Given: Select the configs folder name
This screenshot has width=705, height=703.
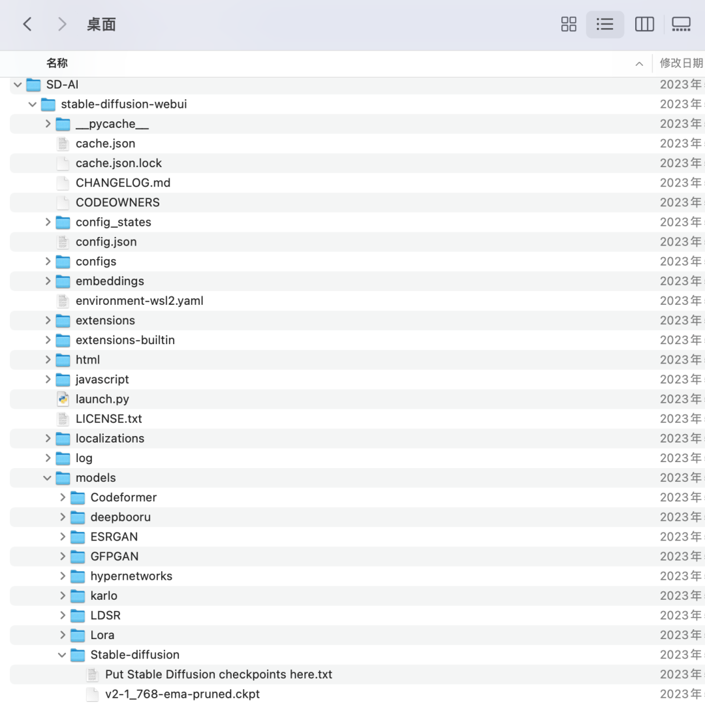Looking at the screenshot, I should point(96,262).
